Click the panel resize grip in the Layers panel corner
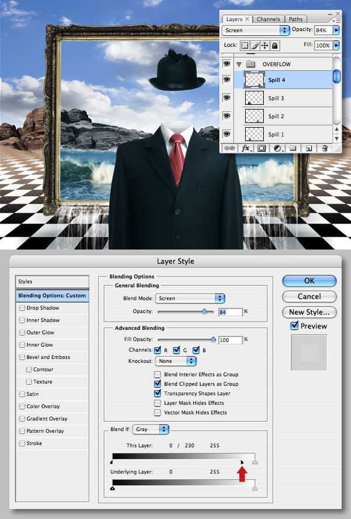The width and height of the screenshot is (351, 519). point(338,149)
